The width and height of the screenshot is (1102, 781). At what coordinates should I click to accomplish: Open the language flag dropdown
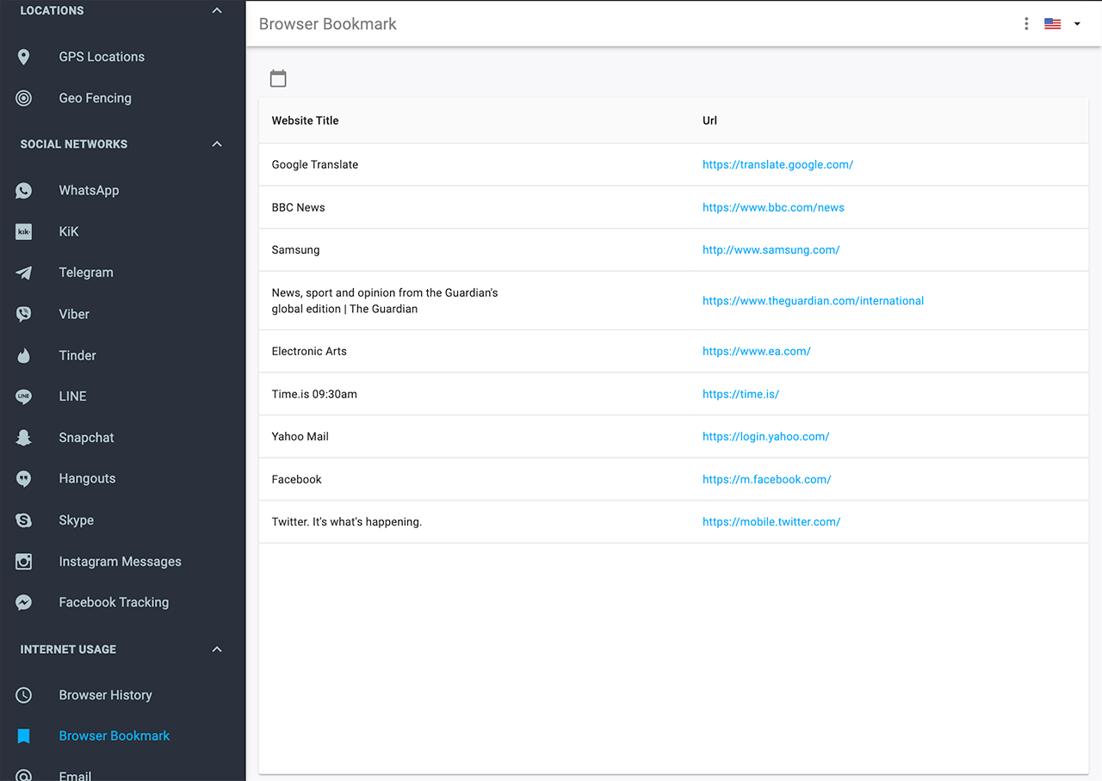pos(1062,24)
